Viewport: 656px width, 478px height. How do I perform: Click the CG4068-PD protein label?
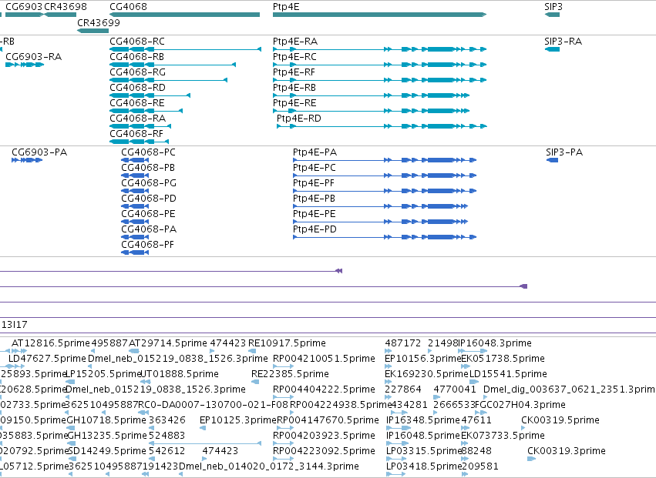(149, 199)
